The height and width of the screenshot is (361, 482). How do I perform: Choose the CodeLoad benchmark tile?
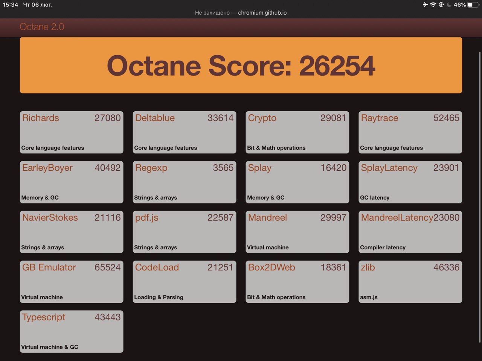click(x=185, y=282)
